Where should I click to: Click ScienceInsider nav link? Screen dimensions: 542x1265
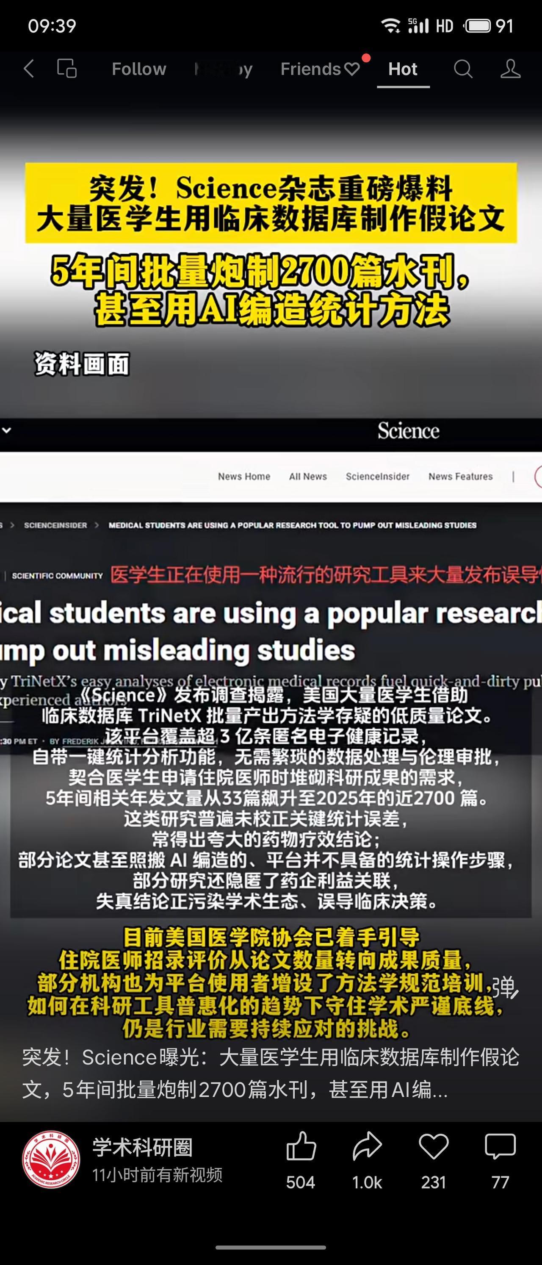tap(378, 476)
